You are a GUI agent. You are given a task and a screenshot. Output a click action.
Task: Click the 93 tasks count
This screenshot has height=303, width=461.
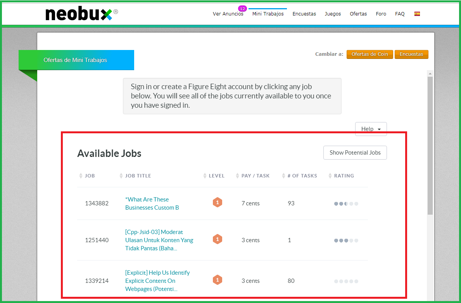point(291,203)
